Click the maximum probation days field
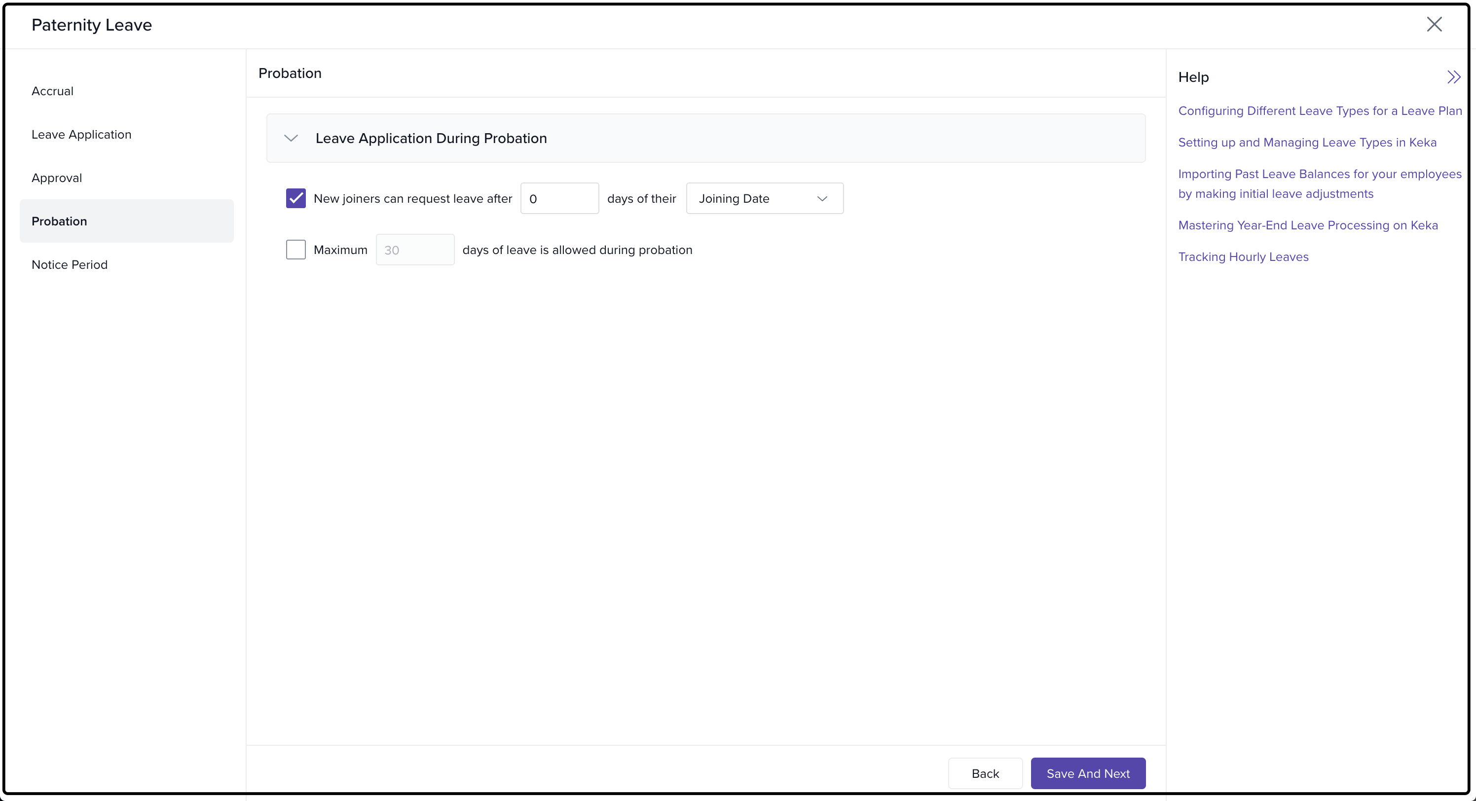 point(415,250)
